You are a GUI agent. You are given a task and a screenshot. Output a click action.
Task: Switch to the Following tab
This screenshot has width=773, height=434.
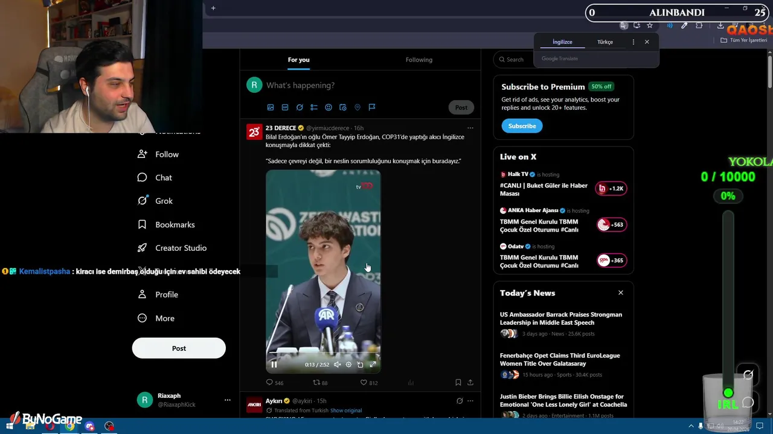pyautogui.click(x=419, y=60)
